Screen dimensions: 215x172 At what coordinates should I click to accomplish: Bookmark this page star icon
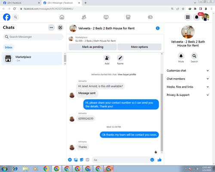183,9
